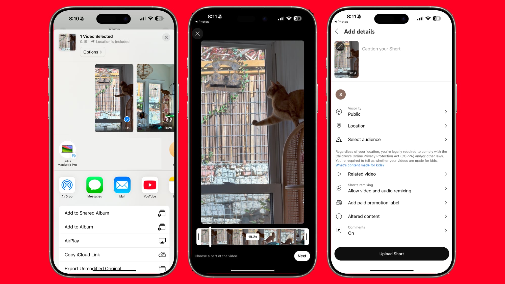The height and width of the screenshot is (284, 505).
Task: Tap the AirDrop share icon
Action: pyautogui.click(x=67, y=185)
